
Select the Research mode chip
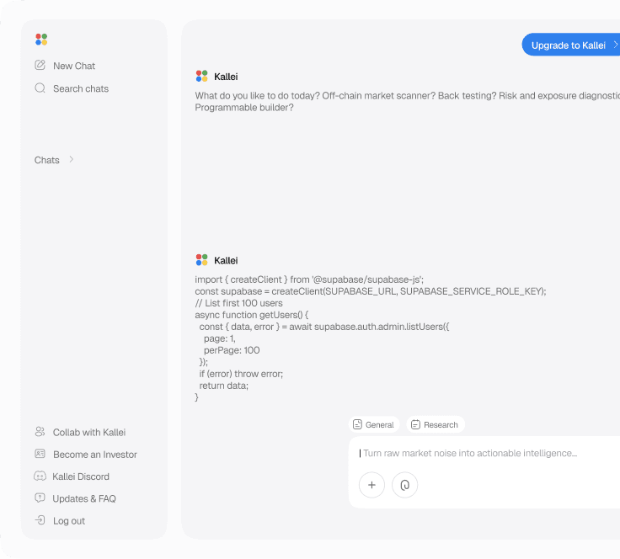435,424
